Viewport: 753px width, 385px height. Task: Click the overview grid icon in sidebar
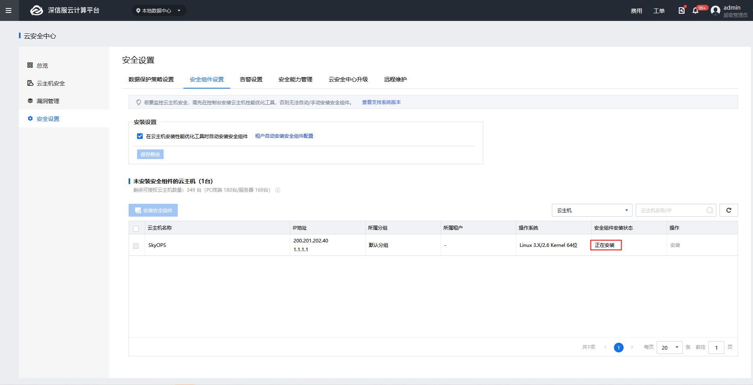30,65
